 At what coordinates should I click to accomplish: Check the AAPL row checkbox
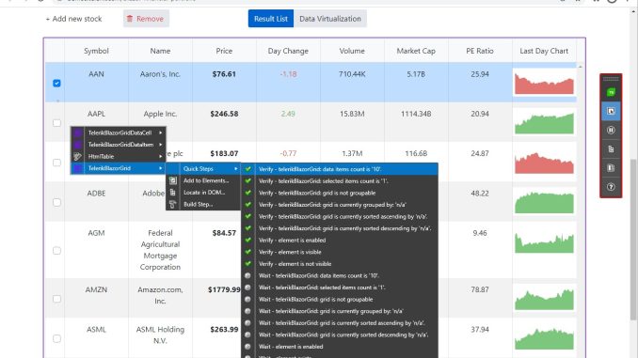click(57, 123)
